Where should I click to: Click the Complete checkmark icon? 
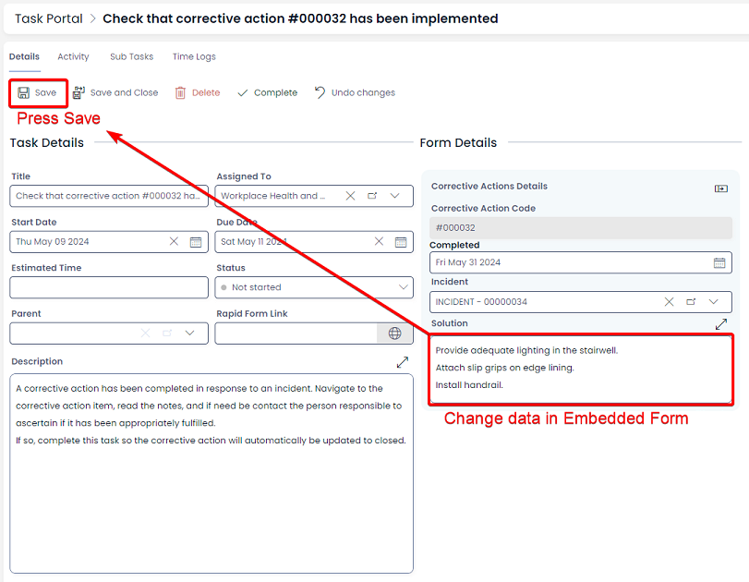[x=245, y=92]
